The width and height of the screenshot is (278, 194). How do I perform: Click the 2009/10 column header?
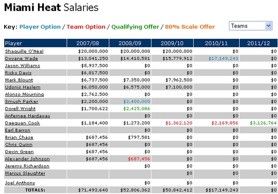(172, 43)
